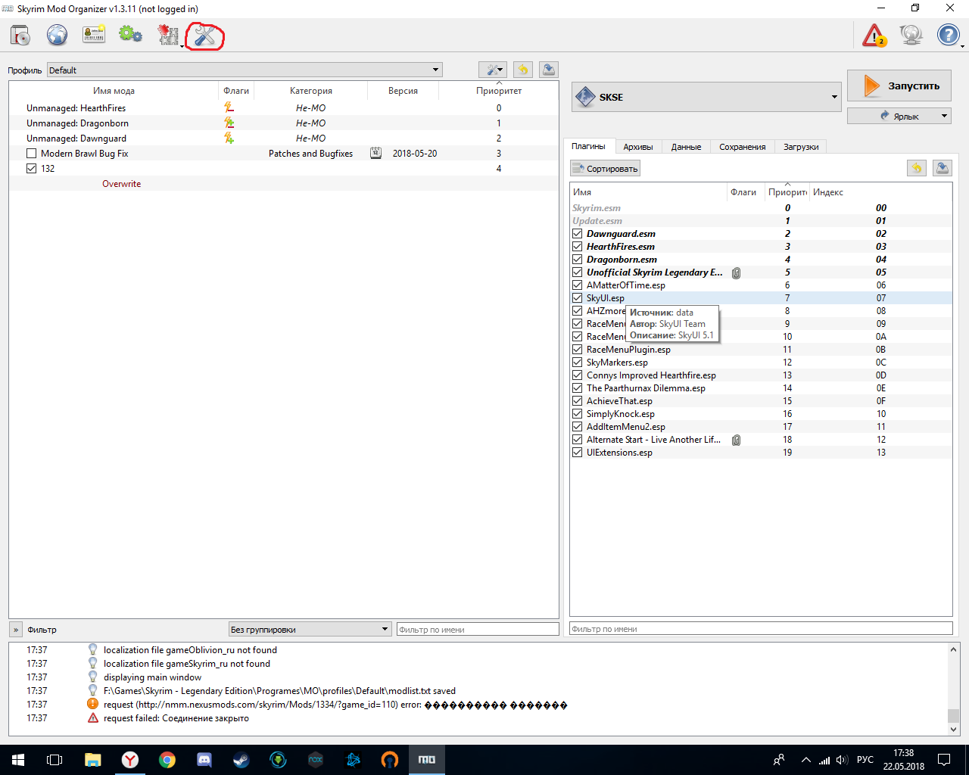Screen dimensions: 969x775
Task: Open the executables gears icon
Action: click(x=130, y=35)
